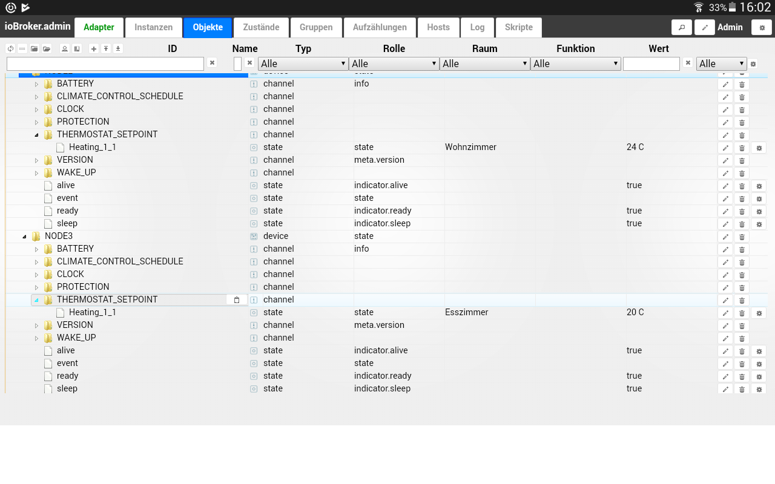The width and height of the screenshot is (775, 484).
Task: Edit the NODE3 device row
Action: pyautogui.click(x=725, y=237)
